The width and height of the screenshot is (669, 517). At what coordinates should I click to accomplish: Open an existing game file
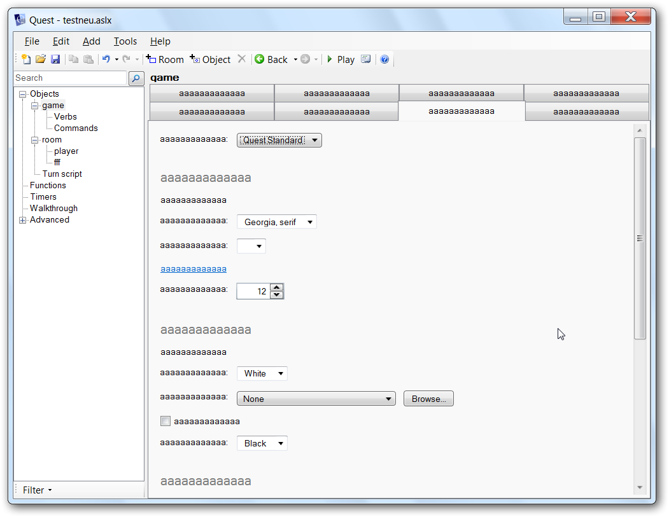click(40, 59)
